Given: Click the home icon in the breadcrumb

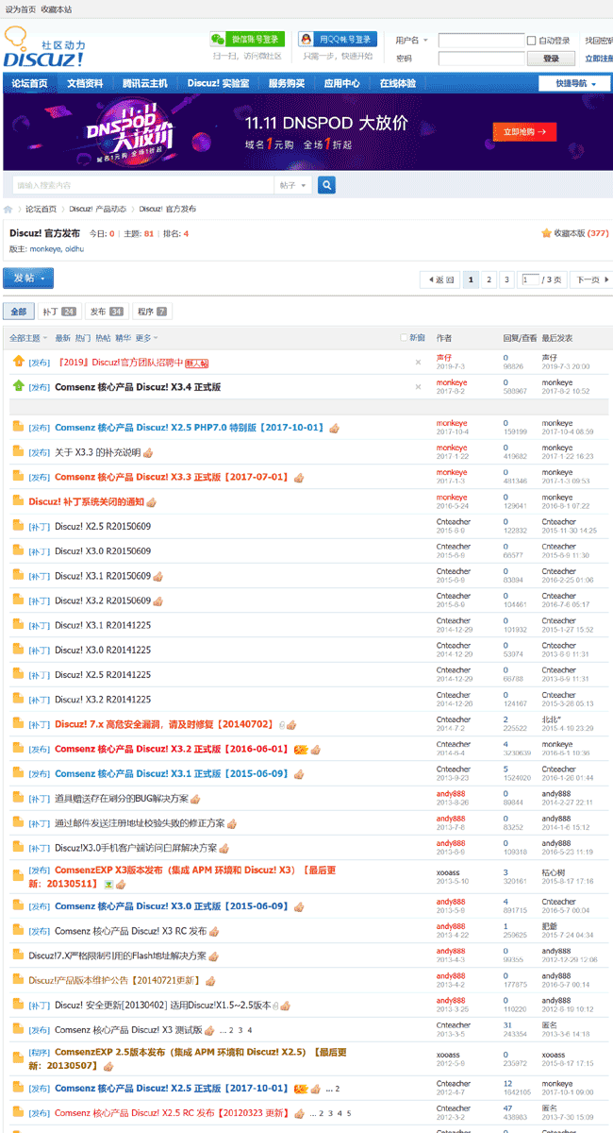Looking at the screenshot, I should [8, 210].
